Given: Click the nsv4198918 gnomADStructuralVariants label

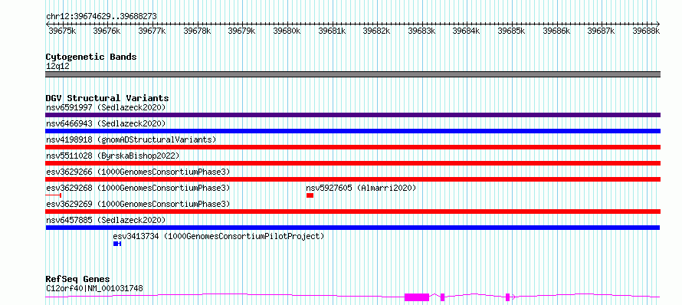Looking at the screenshot, I should coord(131,139).
